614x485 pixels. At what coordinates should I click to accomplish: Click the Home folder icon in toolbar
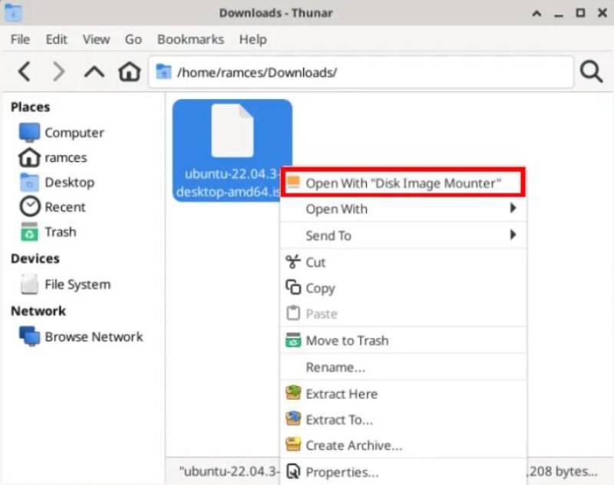129,72
